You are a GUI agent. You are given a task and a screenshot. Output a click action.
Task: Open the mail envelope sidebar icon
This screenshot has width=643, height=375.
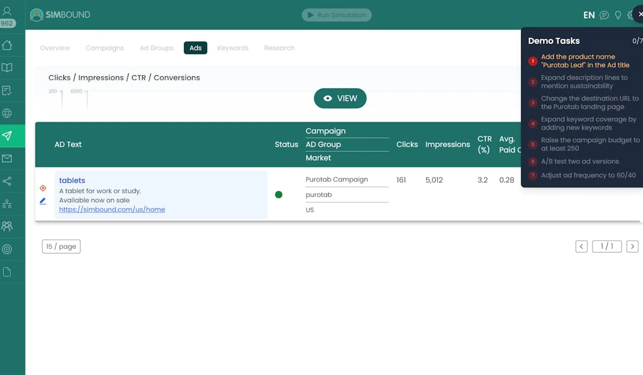click(x=7, y=158)
